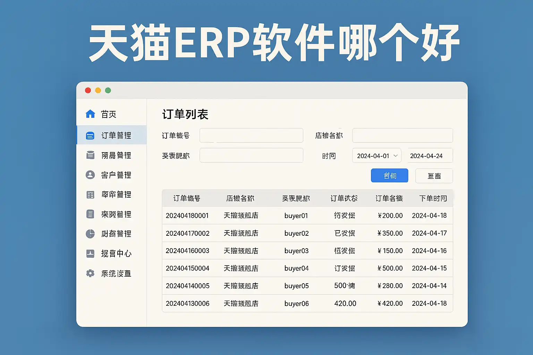The width and height of the screenshot is (533, 355).
Task: Select the blue order list sidebar icon
Action: (90, 136)
